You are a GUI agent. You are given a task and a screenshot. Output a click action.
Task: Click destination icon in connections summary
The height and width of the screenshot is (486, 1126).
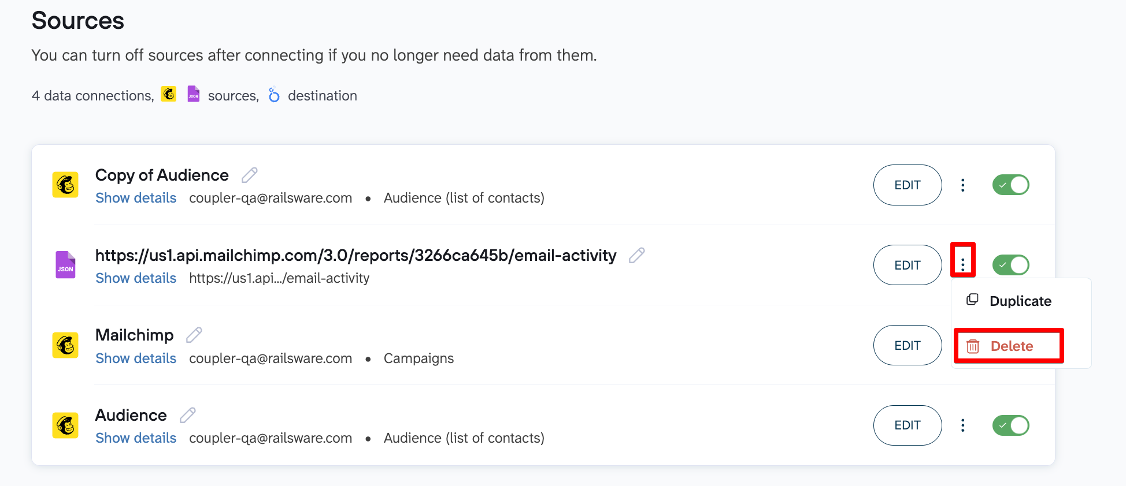click(274, 95)
